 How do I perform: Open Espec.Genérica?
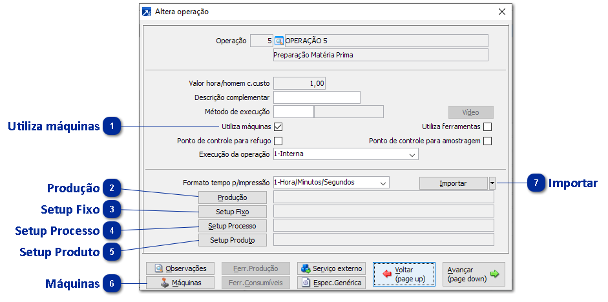pos(331,283)
